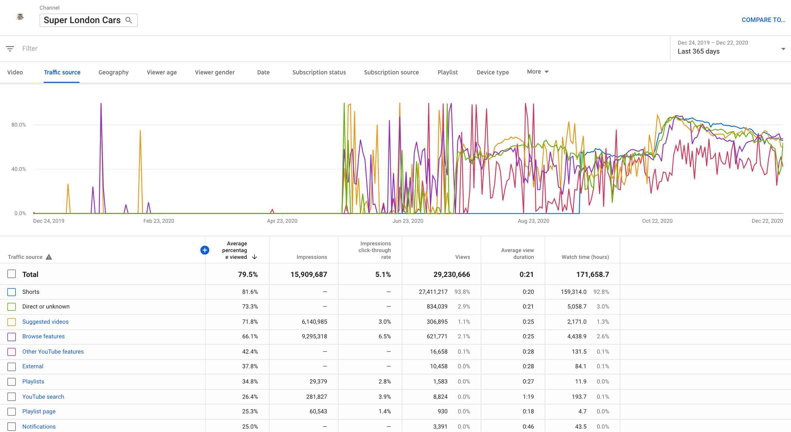Toggle the Other YouTube features checkbox
This screenshot has width=791, height=432.
point(12,352)
